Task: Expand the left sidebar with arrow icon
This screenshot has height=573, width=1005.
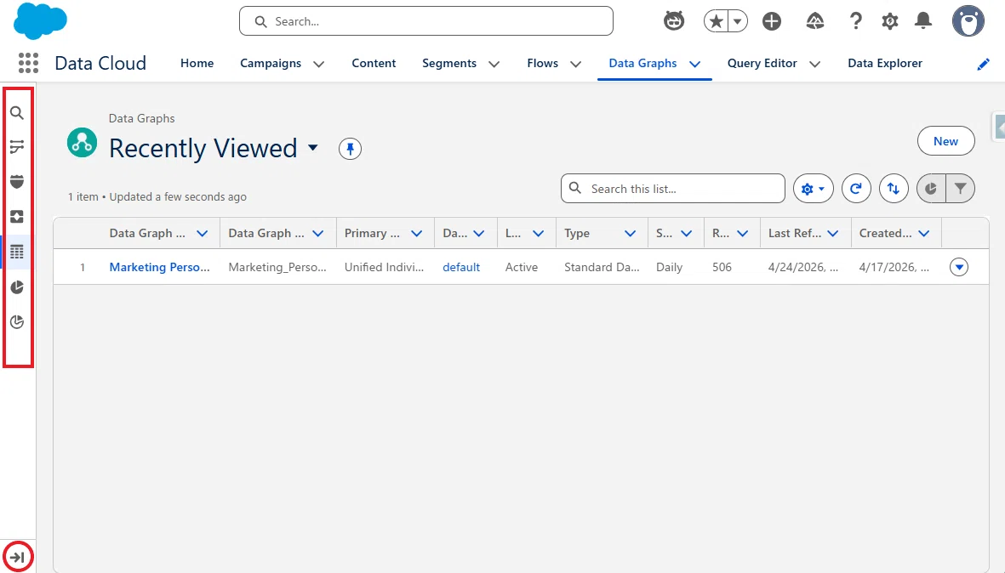Action: coord(17,557)
